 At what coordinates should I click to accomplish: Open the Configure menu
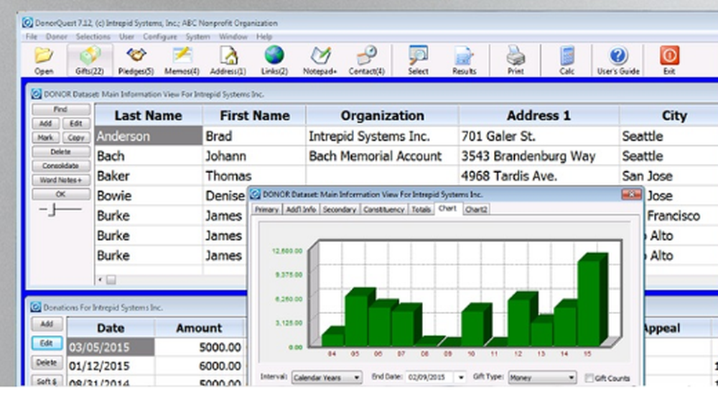[x=160, y=37]
